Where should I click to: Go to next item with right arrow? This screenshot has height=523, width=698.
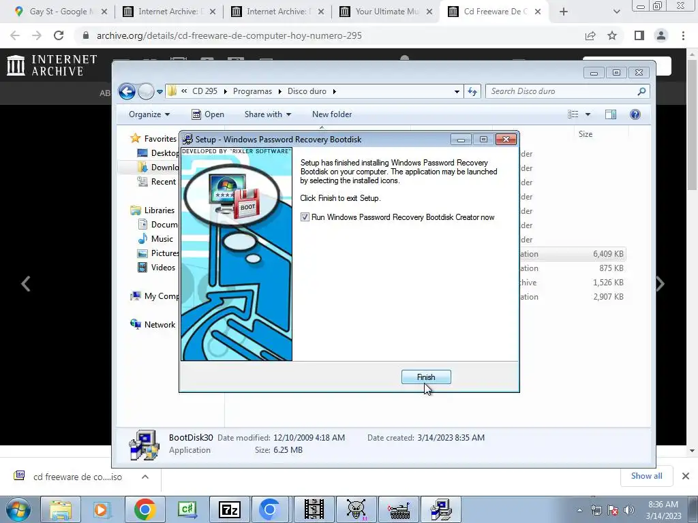(x=661, y=284)
